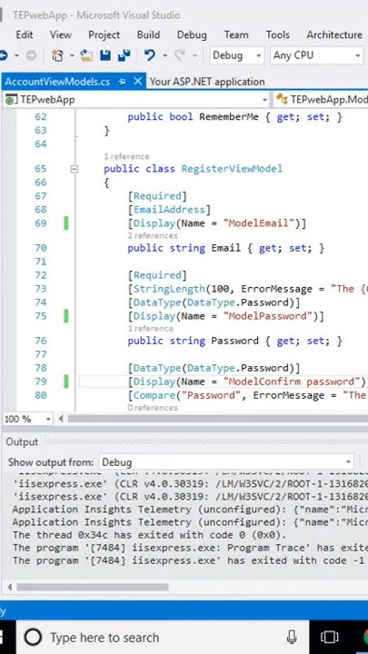Click the RememberMe property on line 62
The width and height of the screenshot is (368, 654).
[229, 117]
